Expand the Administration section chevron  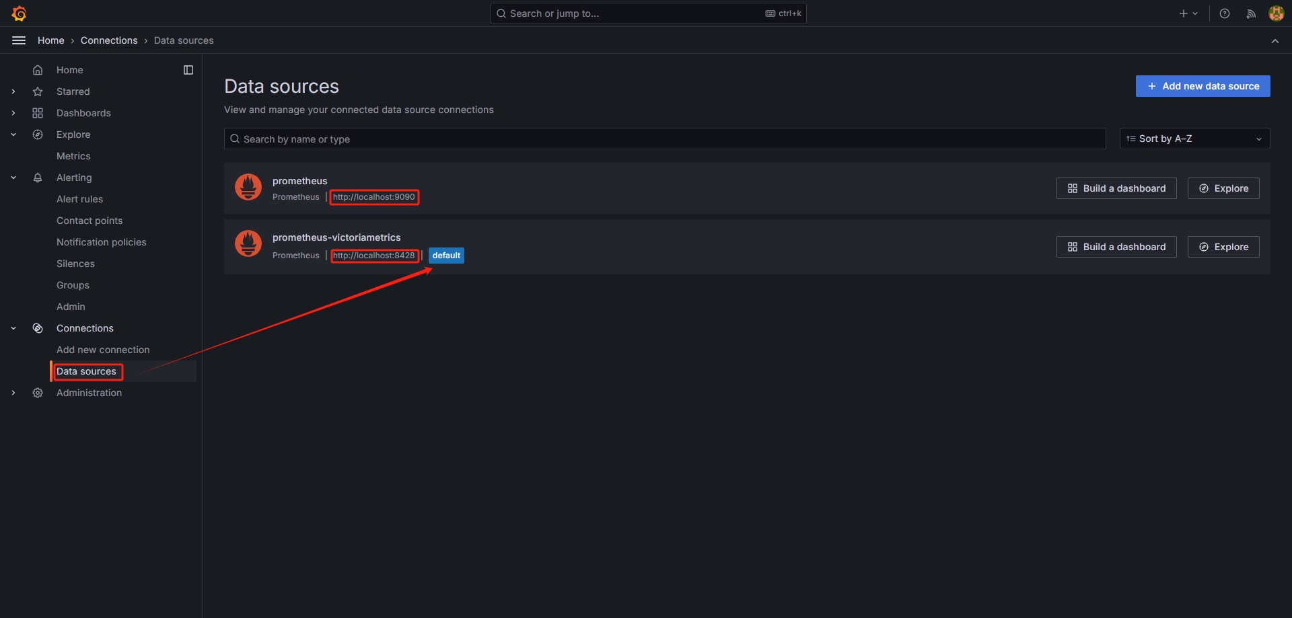13,393
